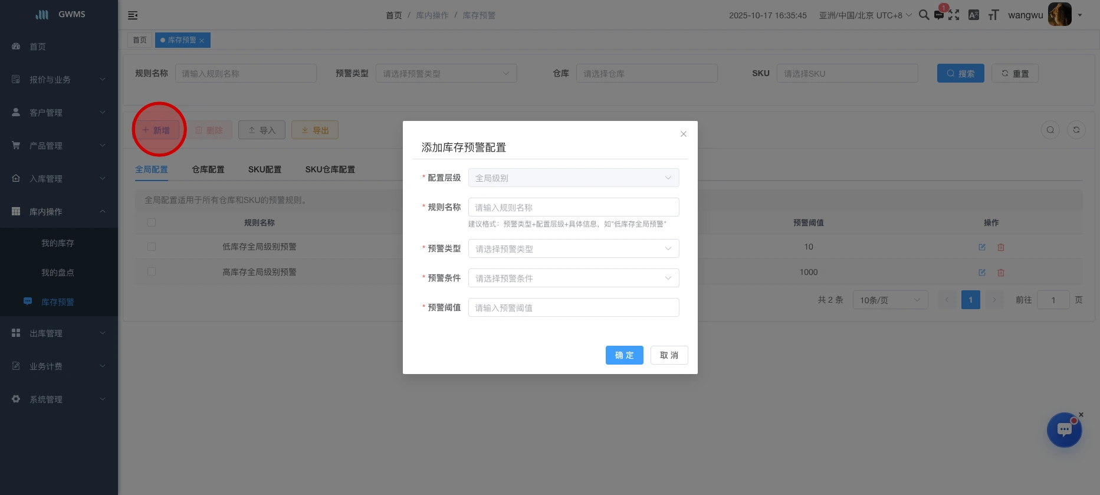Switch to the SKU配置 tab
Screen dimensions: 1100x495
(264, 169)
